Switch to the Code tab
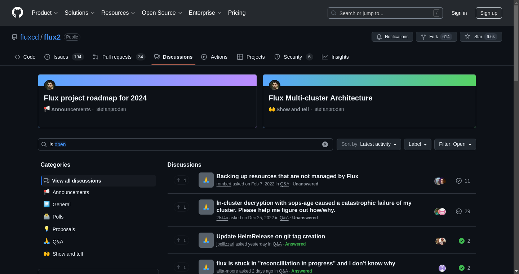 pyautogui.click(x=25, y=57)
